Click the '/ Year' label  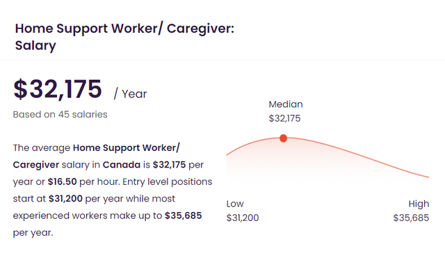pos(130,94)
